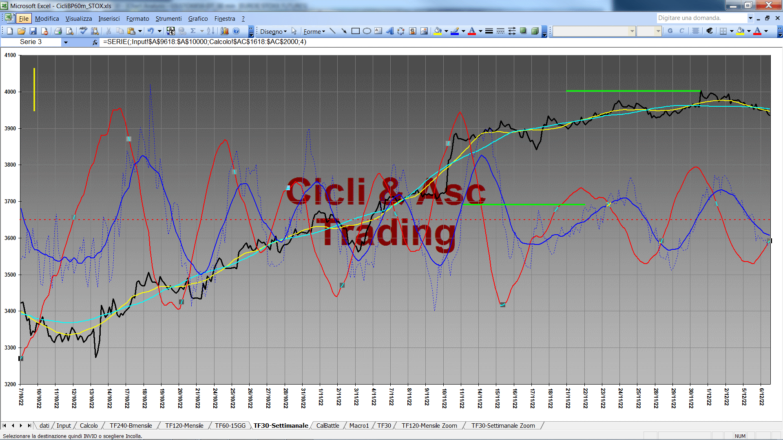Open print preview with the magnifier page icon
The width and height of the screenshot is (783, 440).
70,31
